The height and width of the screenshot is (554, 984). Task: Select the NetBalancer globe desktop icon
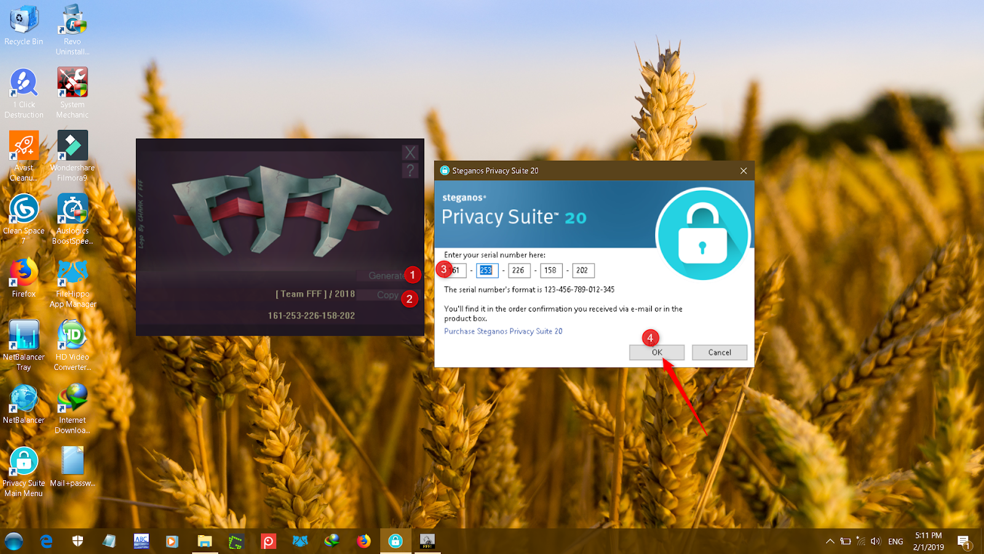(23, 404)
